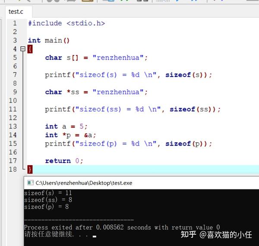Click the highlighted opening brace on line 4

[30, 49]
